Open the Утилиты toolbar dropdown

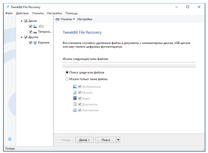(x=74, y=19)
